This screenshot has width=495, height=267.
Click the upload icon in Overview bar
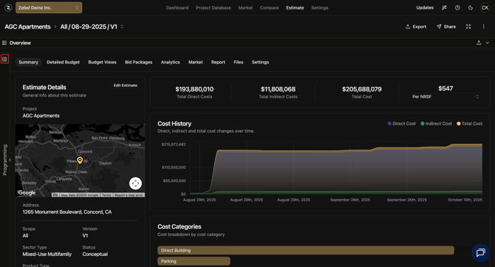479,43
